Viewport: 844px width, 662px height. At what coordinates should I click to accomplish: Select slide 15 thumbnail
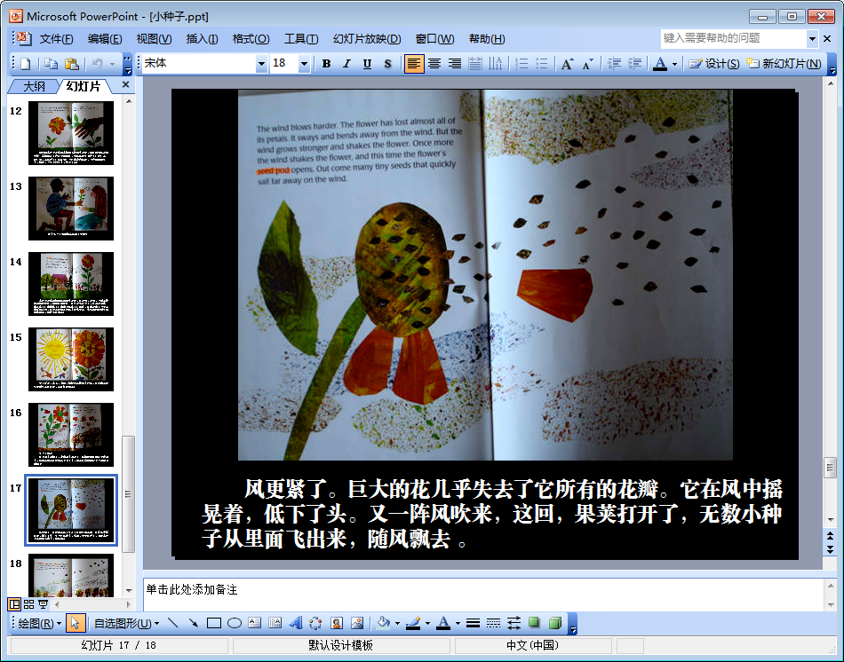pos(71,359)
